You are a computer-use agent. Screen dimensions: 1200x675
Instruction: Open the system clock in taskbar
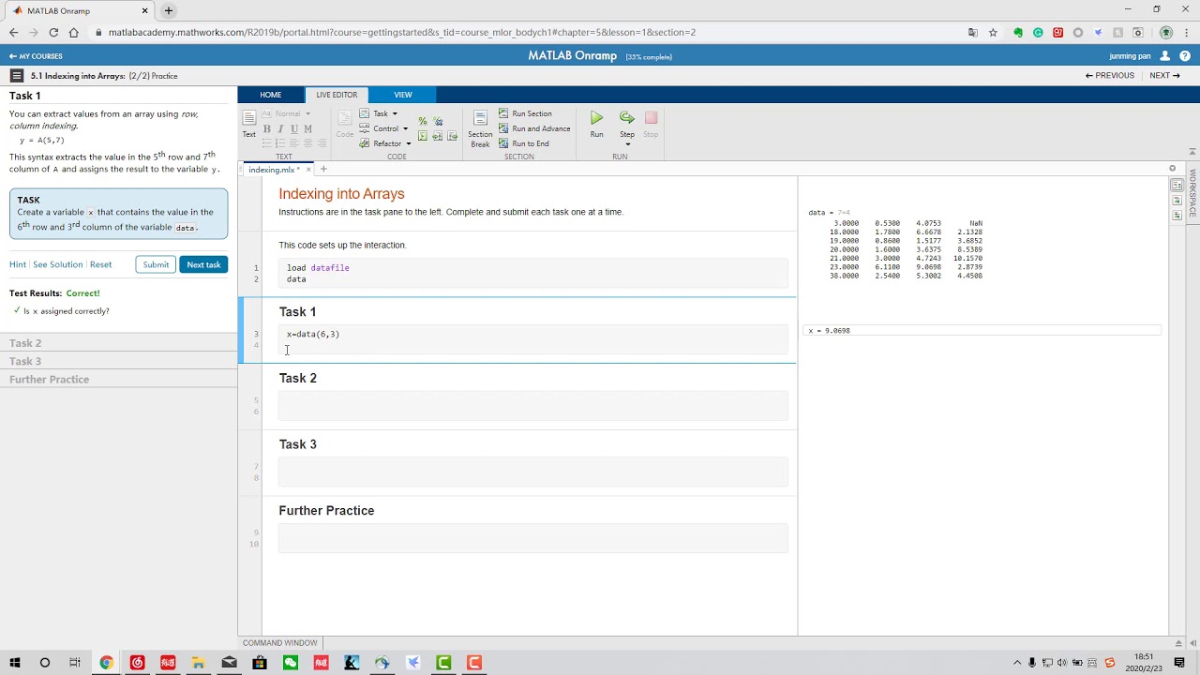click(1144, 663)
